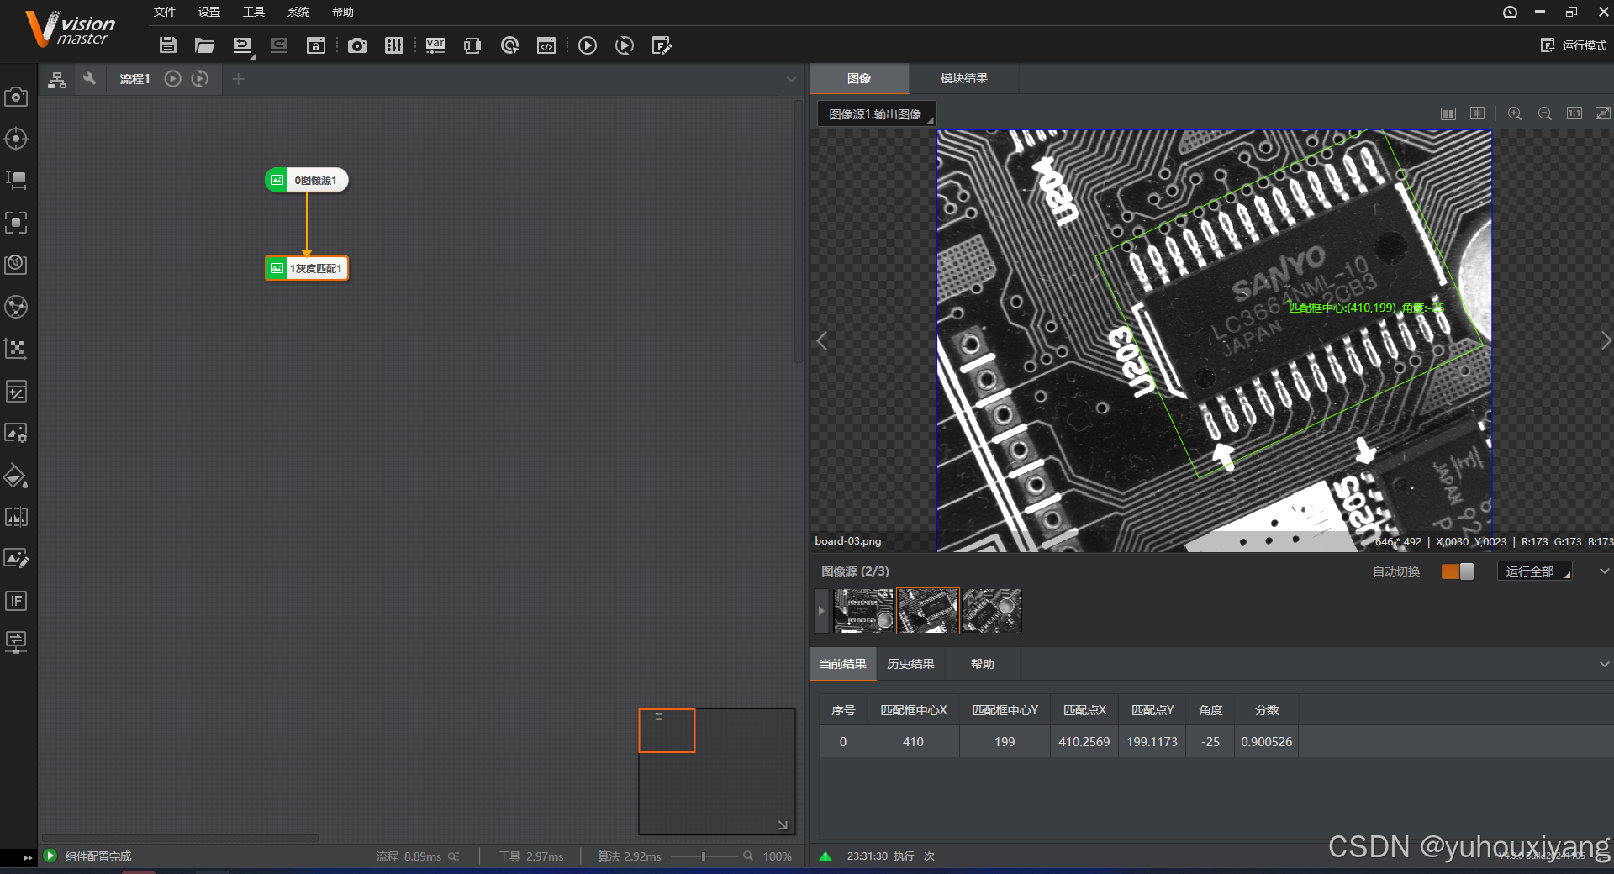
Task: Open the 设置 menu
Action: pyautogui.click(x=209, y=12)
